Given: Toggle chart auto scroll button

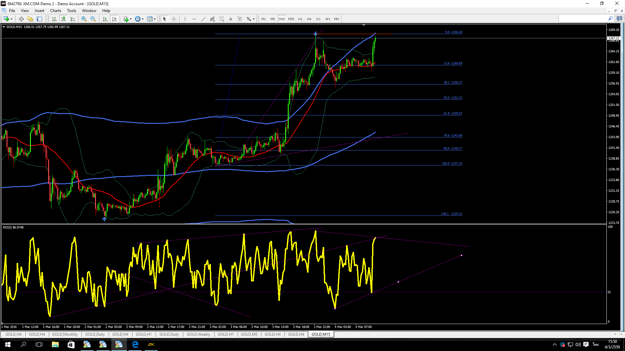Looking at the screenshot, I should (x=105, y=19).
